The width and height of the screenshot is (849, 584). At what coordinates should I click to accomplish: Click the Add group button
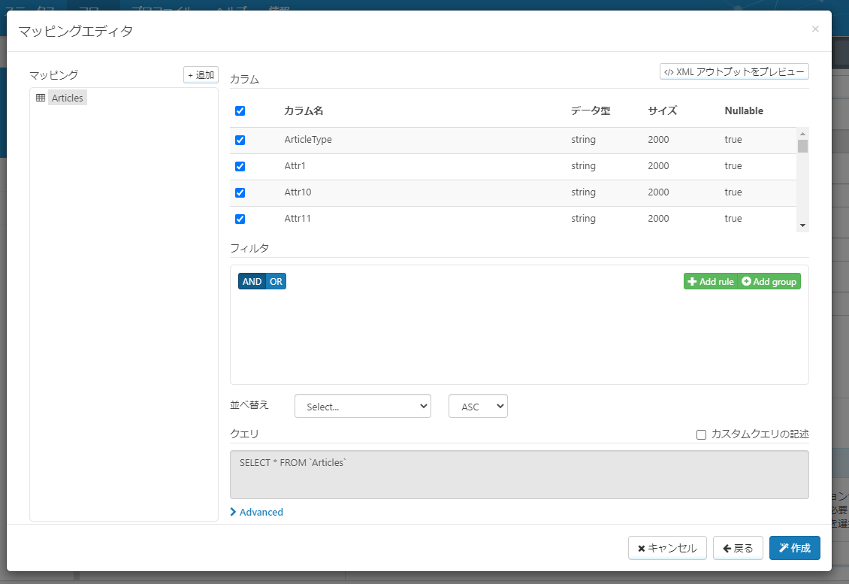coord(769,281)
